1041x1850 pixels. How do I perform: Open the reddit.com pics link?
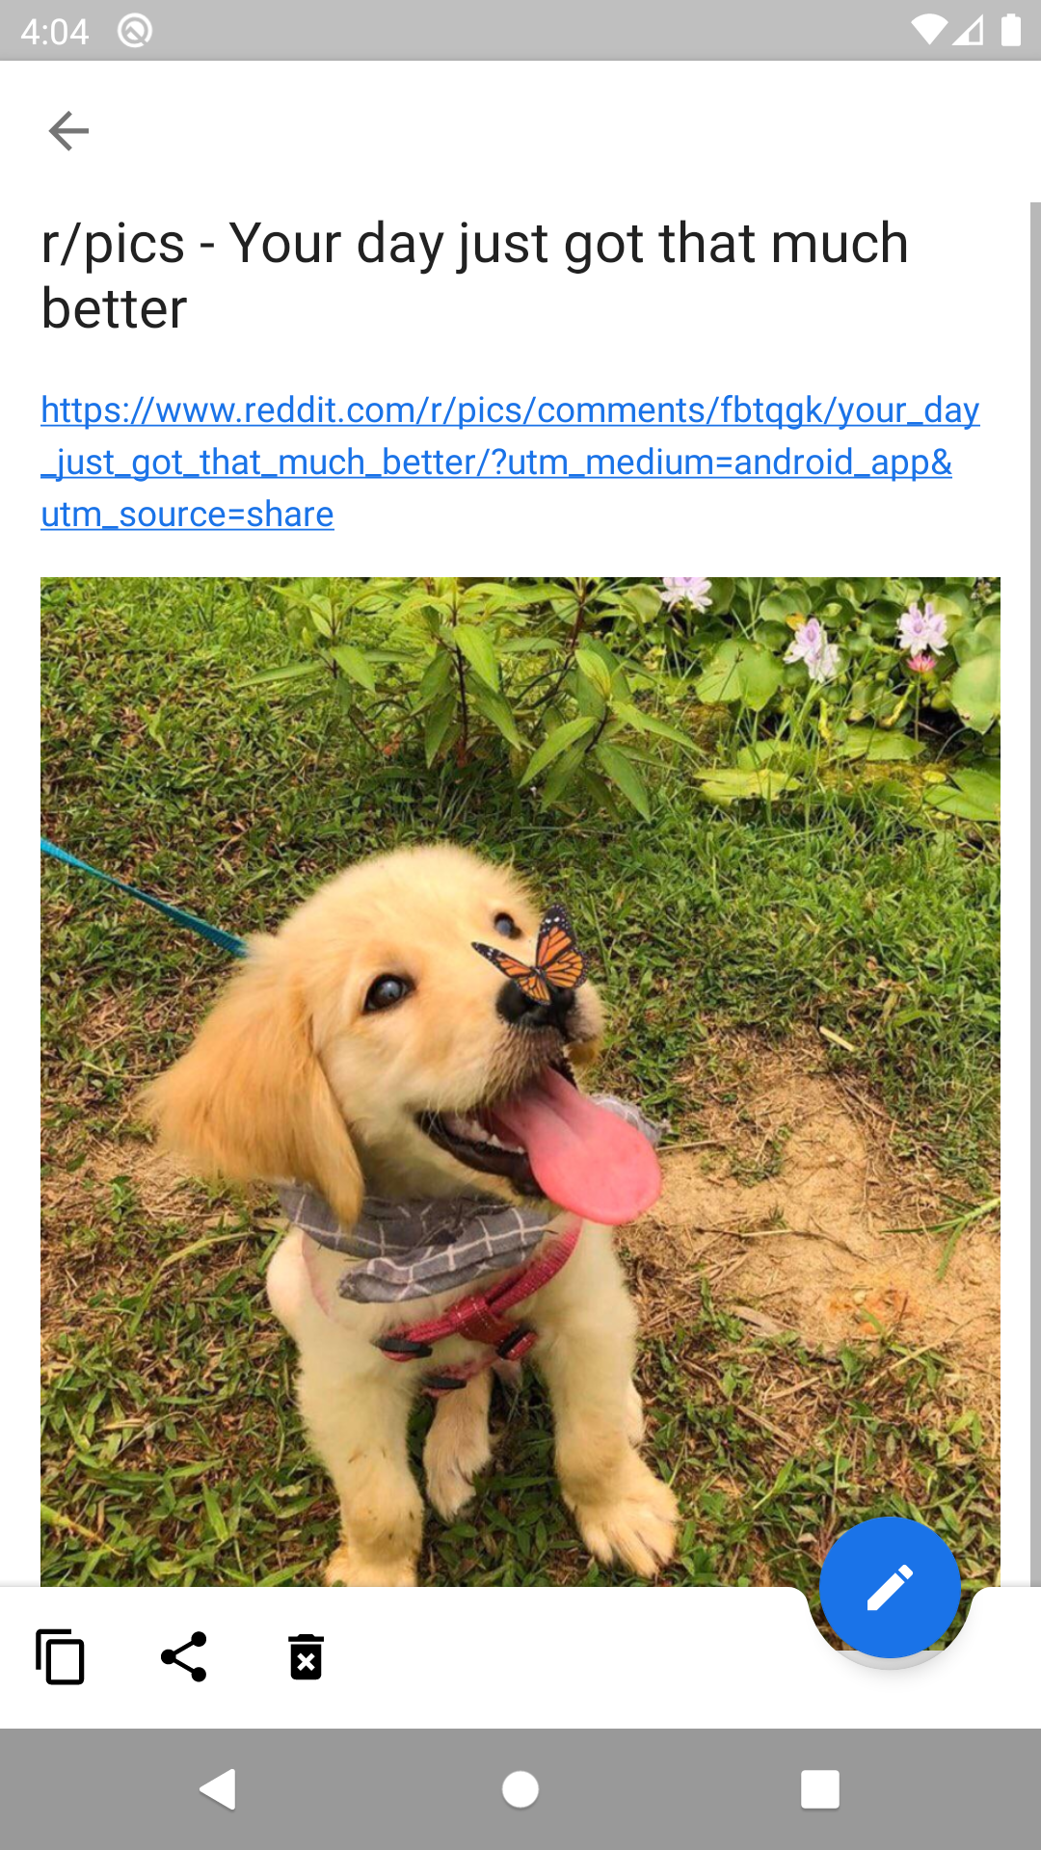click(x=510, y=462)
